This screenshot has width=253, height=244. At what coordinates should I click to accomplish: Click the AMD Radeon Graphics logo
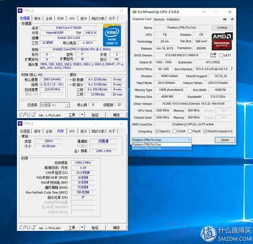pyautogui.click(x=221, y=42)
